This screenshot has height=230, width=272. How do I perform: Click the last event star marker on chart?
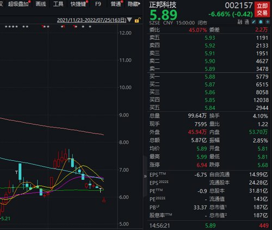[x=90, y=27]
